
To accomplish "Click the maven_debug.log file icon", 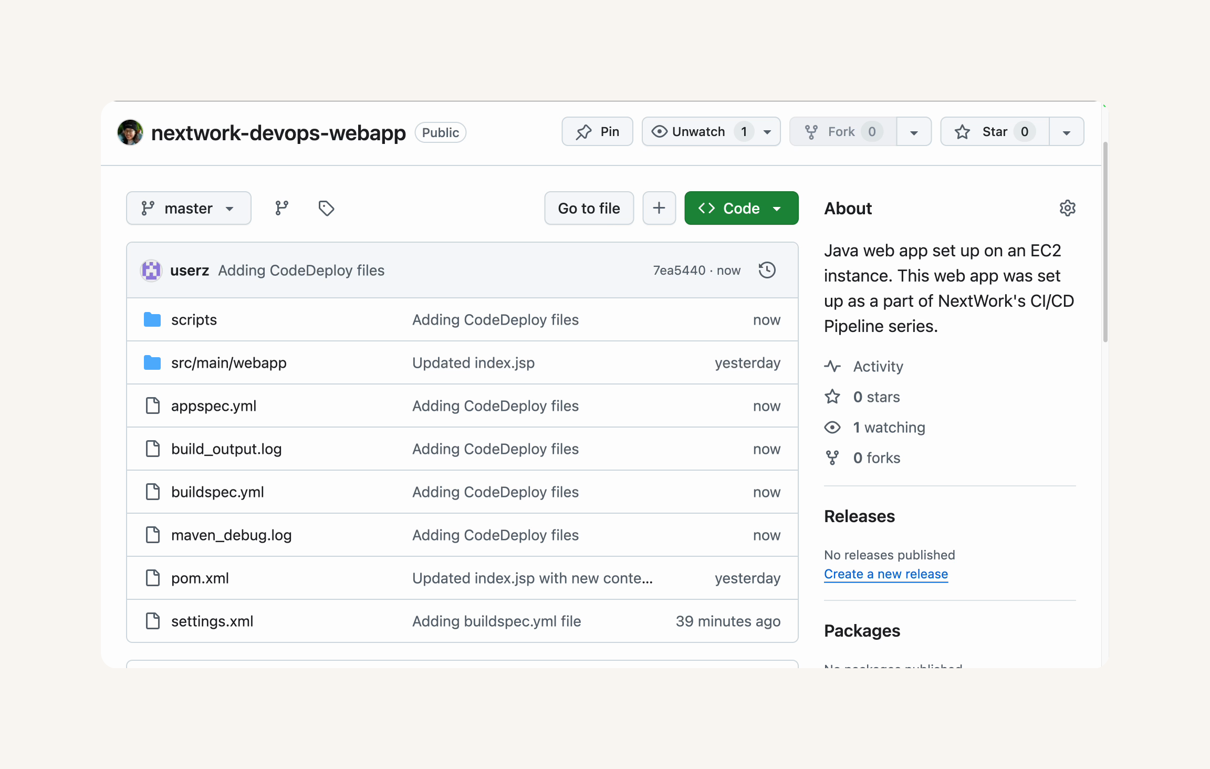I will pyautogui.click(x=153, y=535).
